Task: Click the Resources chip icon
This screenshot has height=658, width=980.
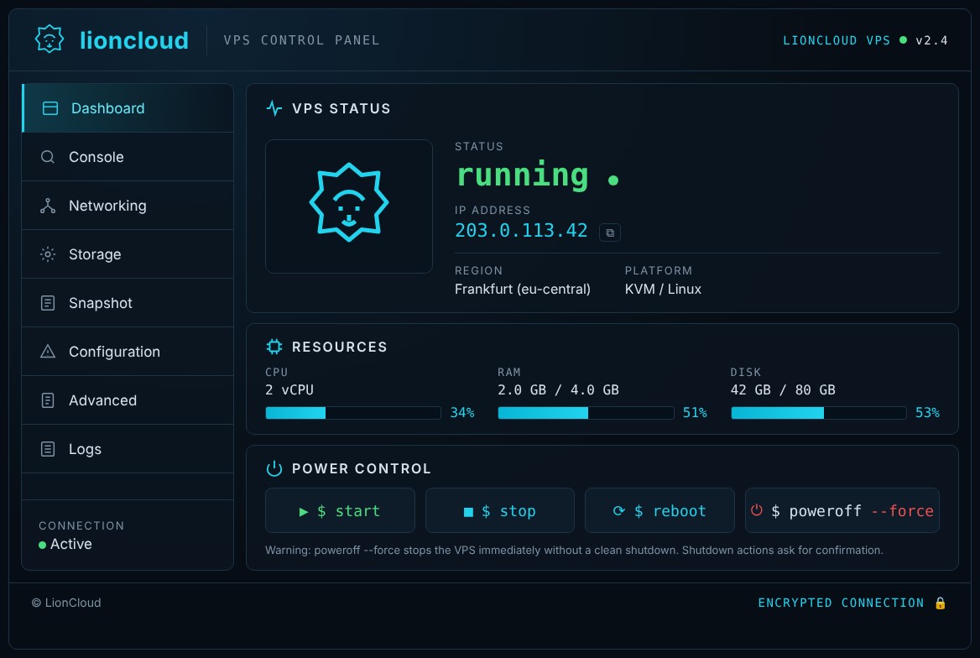Action: point(274,347)
